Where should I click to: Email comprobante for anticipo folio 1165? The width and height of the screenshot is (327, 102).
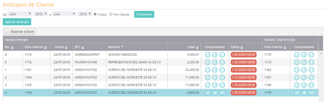tap(222, 85)
